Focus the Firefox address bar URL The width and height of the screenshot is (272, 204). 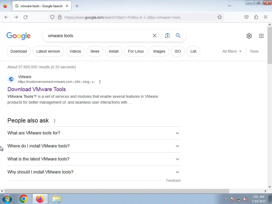122,17
